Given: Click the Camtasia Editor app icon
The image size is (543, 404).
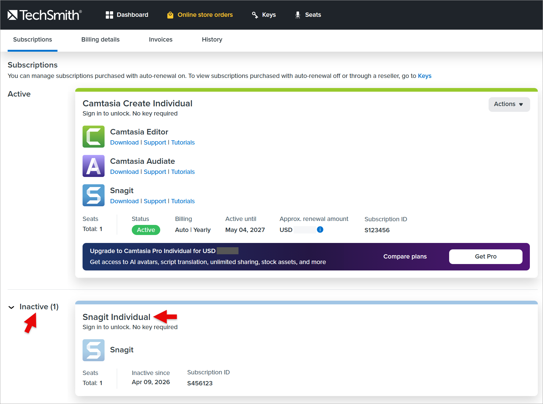Looking at the screenshot, I should [94, 137].
